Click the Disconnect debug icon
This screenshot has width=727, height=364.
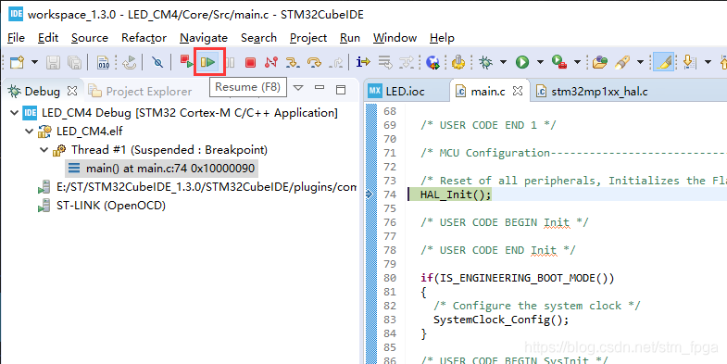coord(271,62)
